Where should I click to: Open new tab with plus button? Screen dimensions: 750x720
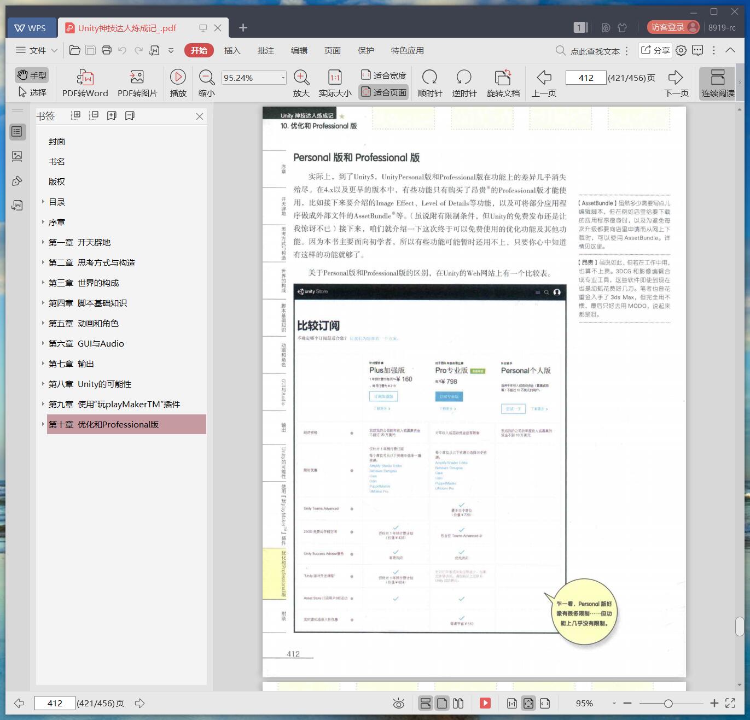[243, 27]
